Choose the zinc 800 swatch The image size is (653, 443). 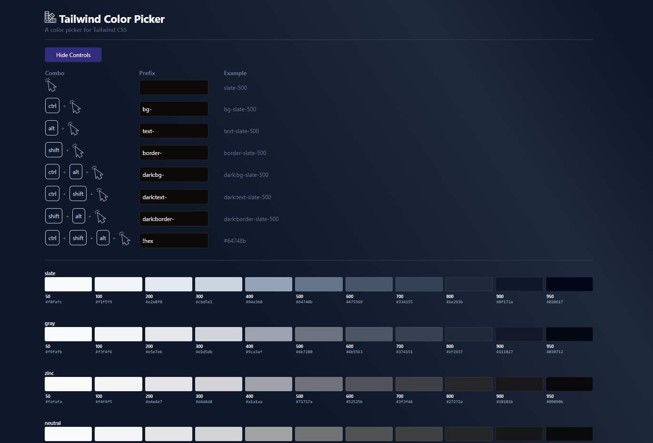(469, 384)
